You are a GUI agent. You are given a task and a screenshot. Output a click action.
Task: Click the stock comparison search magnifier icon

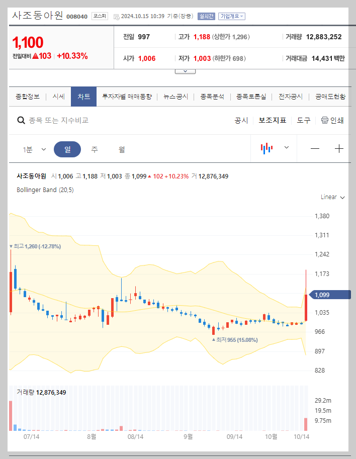[21, 120]
